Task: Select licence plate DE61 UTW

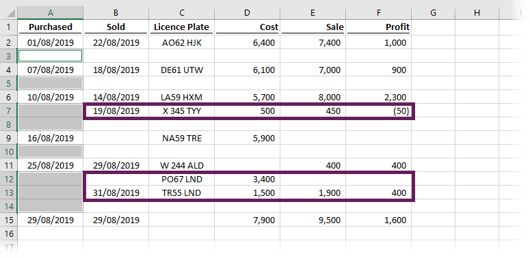Action: [181, 70]
